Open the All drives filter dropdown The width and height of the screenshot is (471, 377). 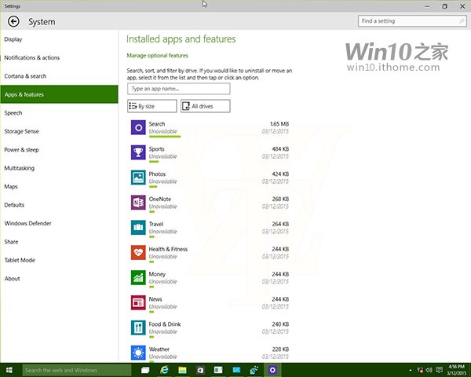point(206,106)
